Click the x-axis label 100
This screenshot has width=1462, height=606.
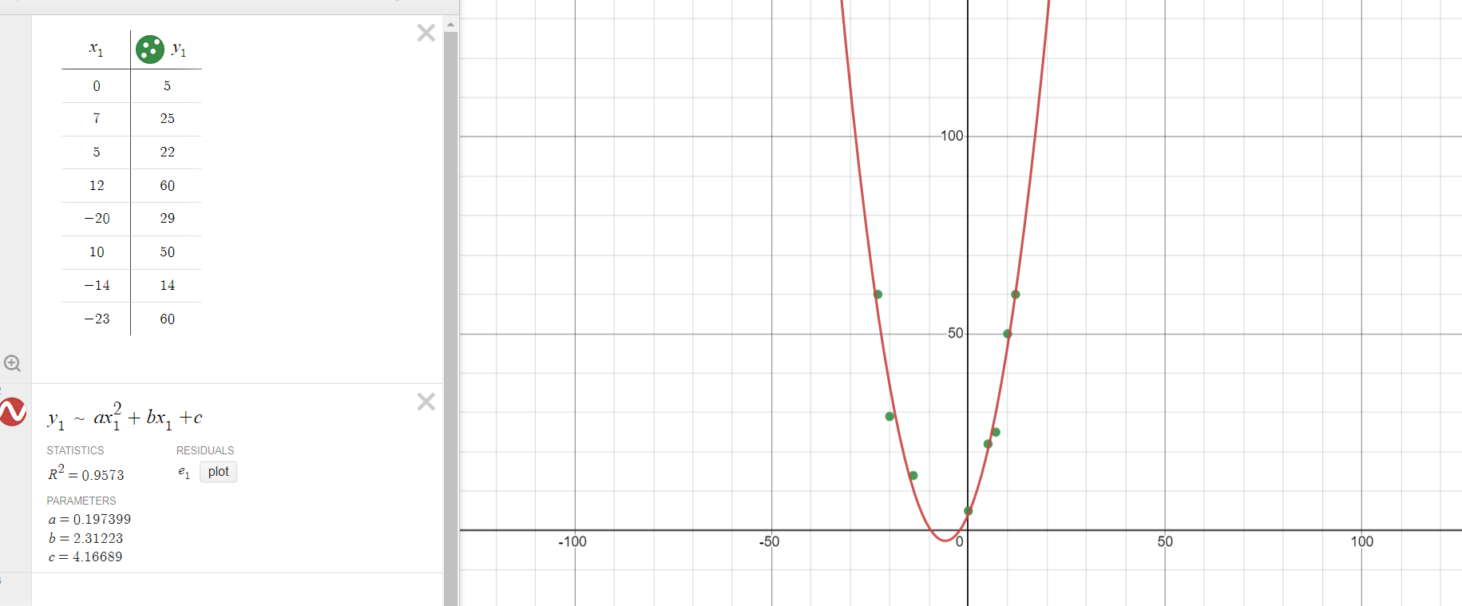pyautogui.click(x=1362, y=541)
